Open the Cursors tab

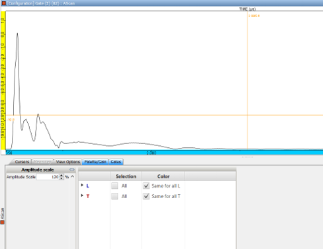point(22,162)
